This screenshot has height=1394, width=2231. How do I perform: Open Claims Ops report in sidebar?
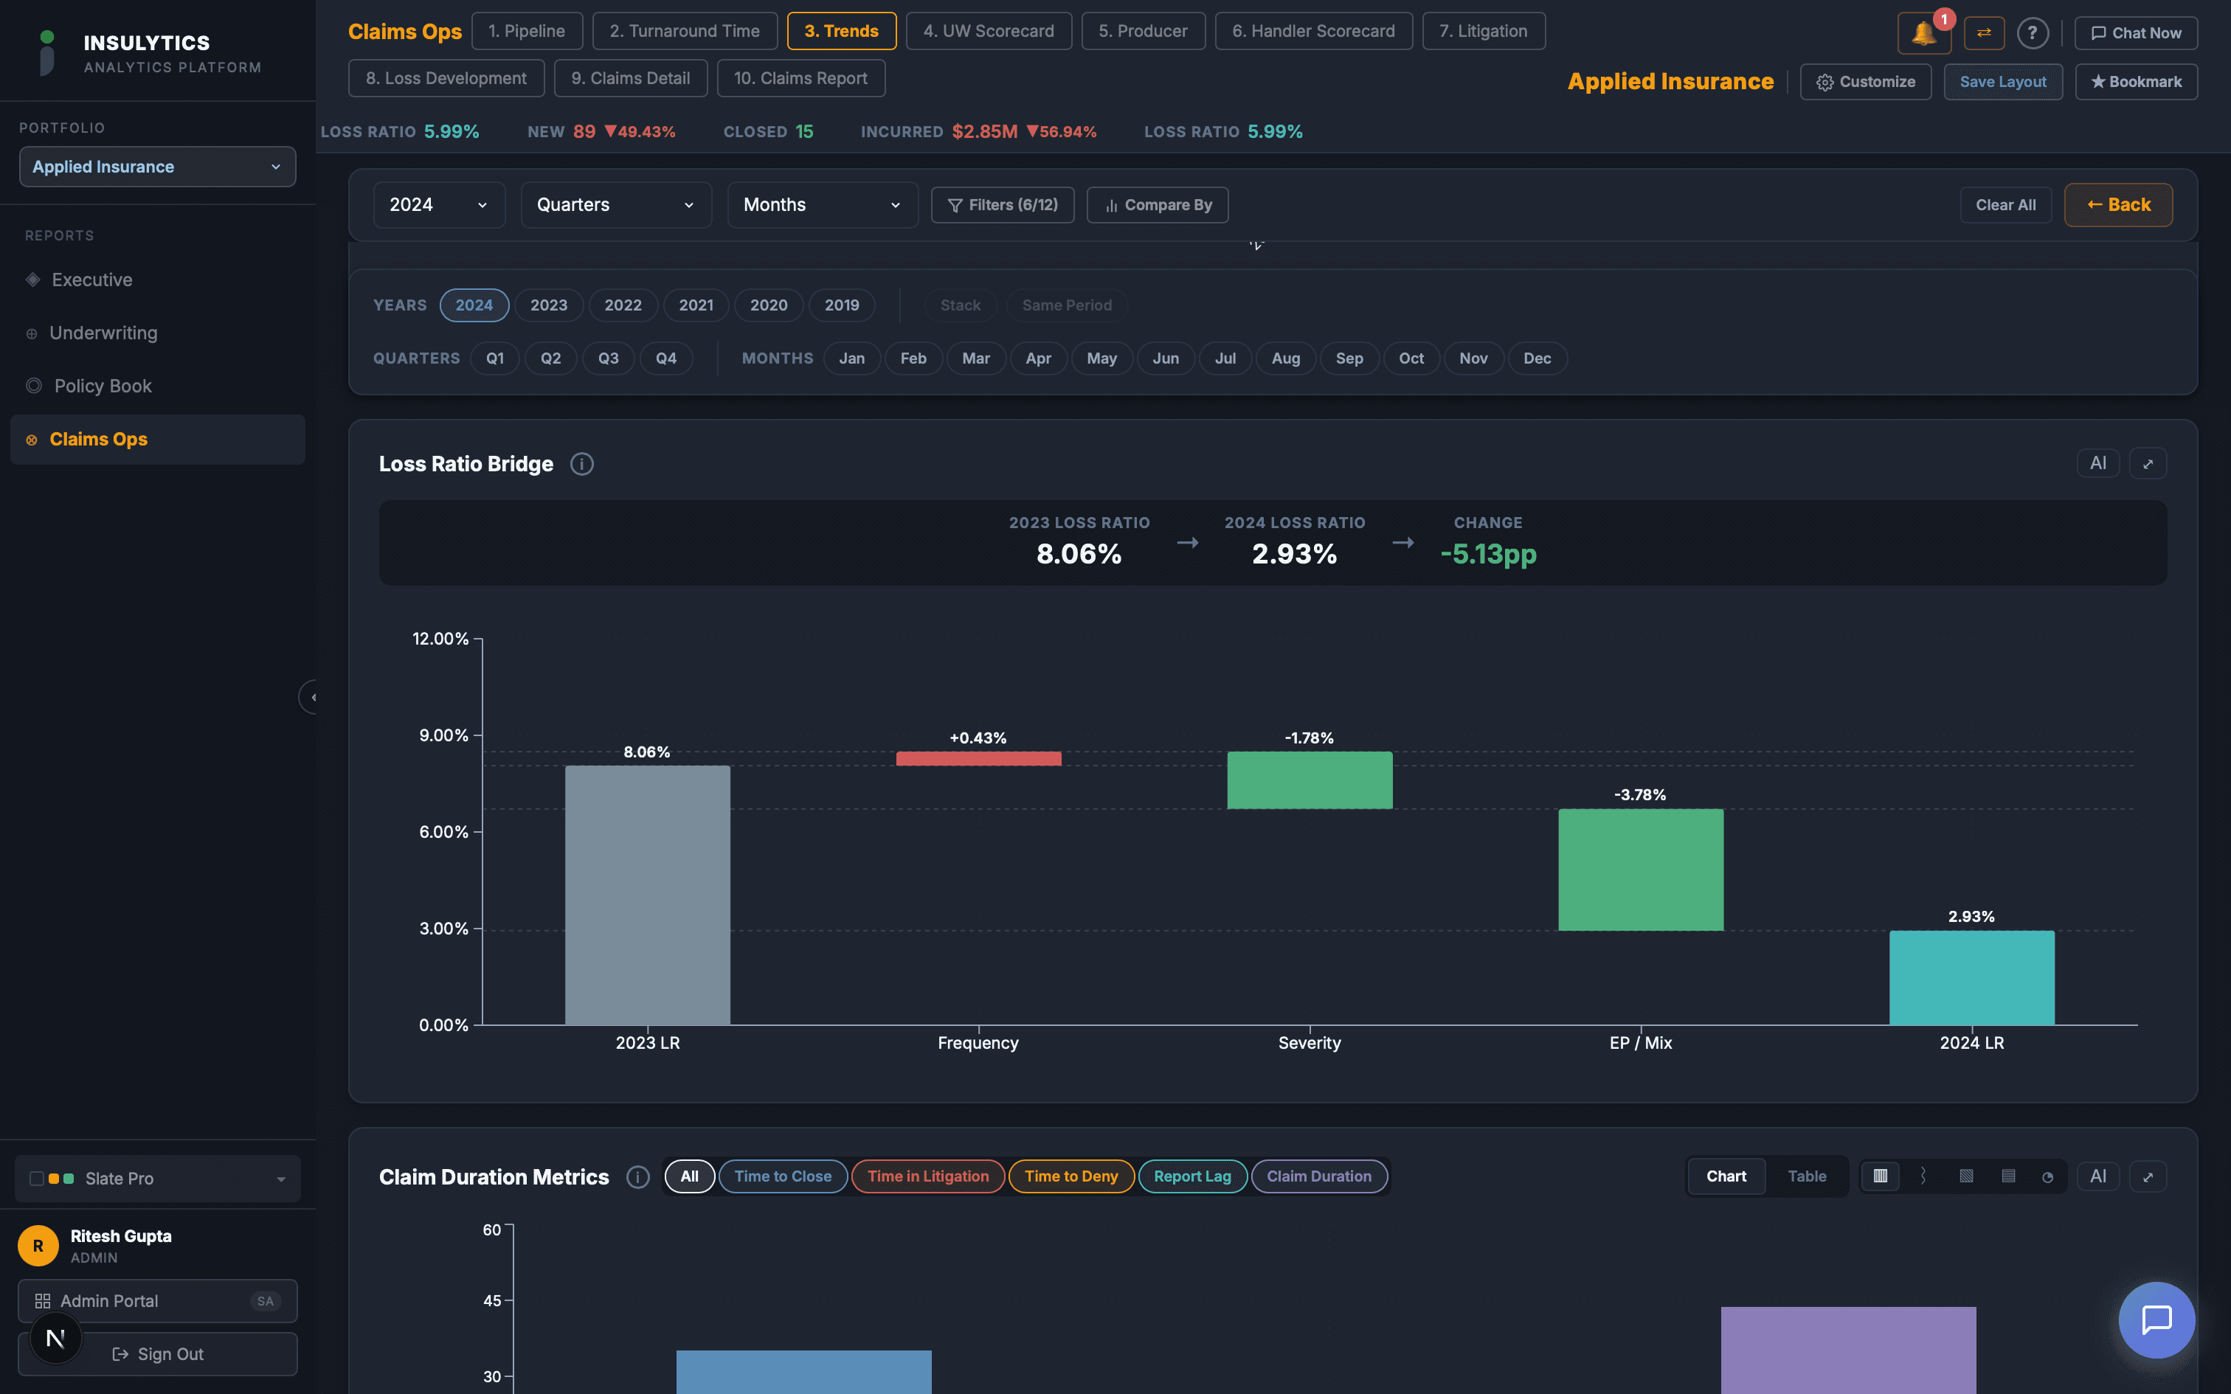(x=158, y=439)
